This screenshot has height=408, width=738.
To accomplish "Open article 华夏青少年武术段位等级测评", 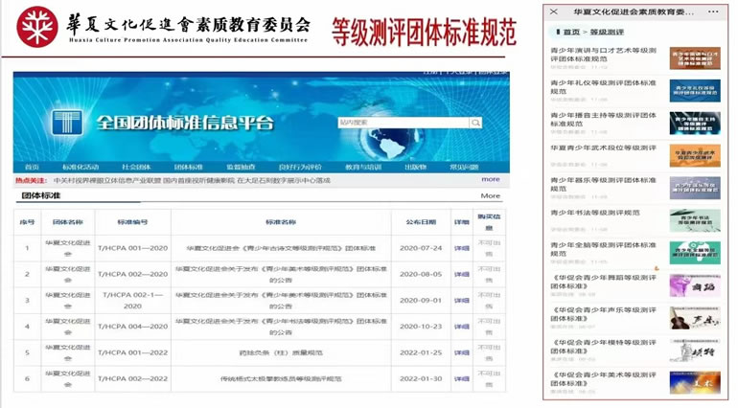I will coord(603,147).
